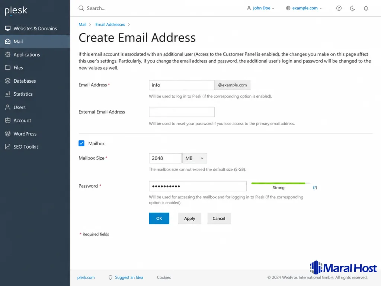Click the Mailbox Size field showing 2048
The width and height of the screenshot is (381, 286).
[165, 158]
